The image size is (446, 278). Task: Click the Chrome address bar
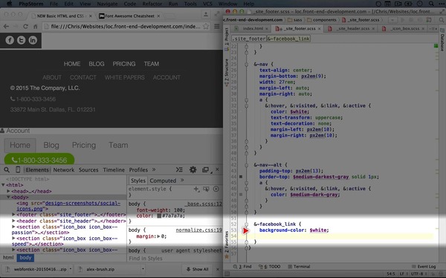tap(125, 27)
